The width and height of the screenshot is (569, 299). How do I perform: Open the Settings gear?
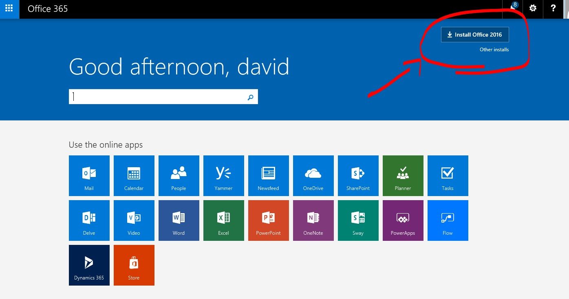pos(533,9)
